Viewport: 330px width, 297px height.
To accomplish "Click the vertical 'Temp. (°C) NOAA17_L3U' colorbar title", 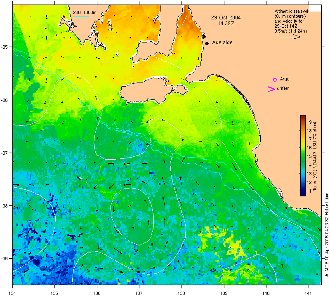I will [x=315, y=156].
